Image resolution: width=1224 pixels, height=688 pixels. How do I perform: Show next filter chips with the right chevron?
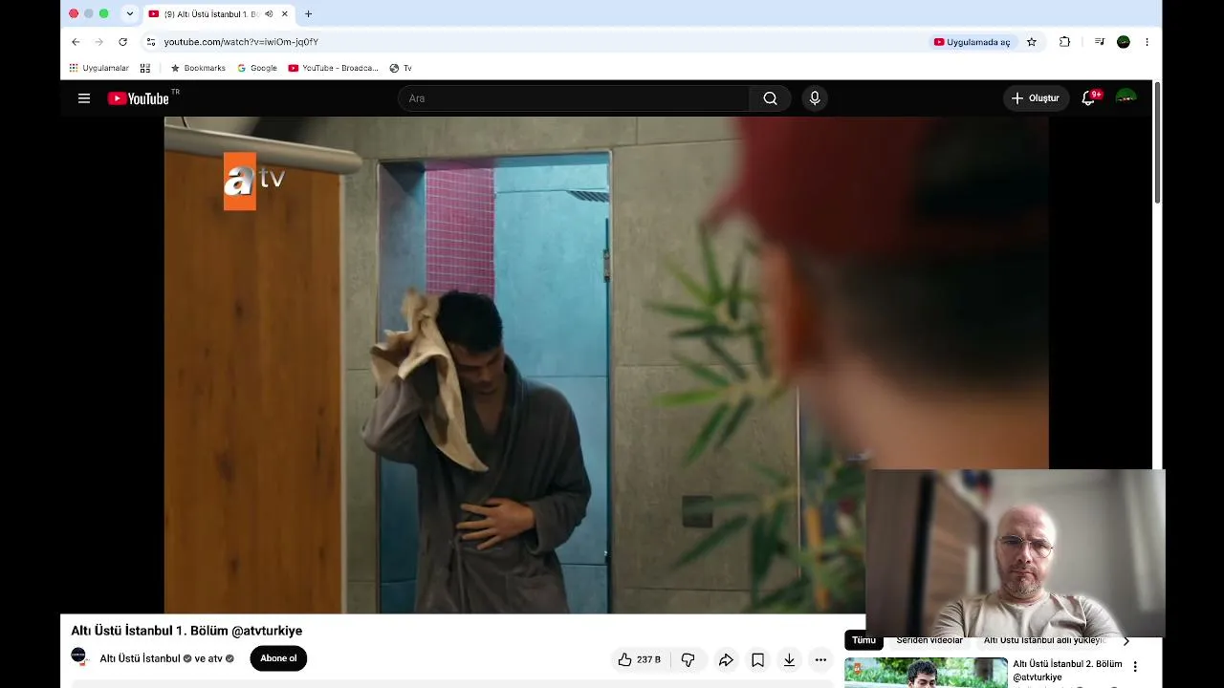click(x=1126, y=640)
